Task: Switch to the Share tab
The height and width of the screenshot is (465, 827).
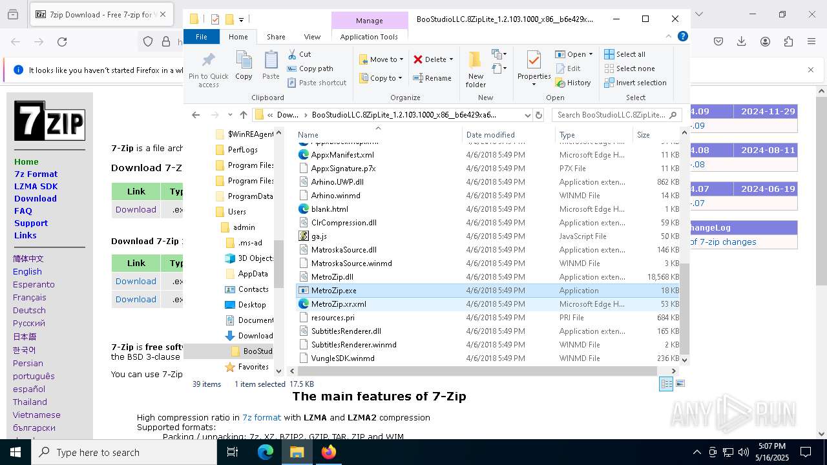Action: (276, 37)
